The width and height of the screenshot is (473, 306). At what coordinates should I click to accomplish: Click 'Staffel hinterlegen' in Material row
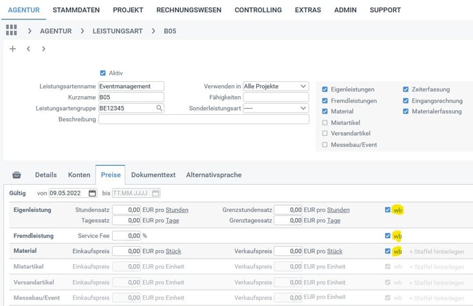pyautogui.click(x=436, y=252)
